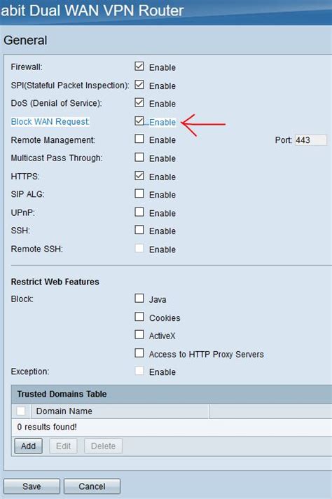Enable Remote Management checkbox
This screenshot has width=332, height=499.
(139, 139)
